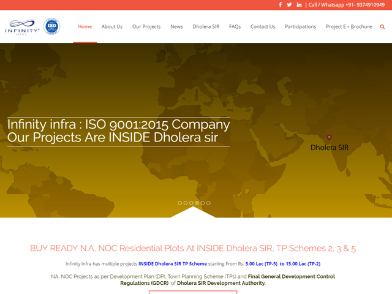This screenshot has width=392, height=294.
Task: Expand the Our Projects menu
Action: [146, 27]
